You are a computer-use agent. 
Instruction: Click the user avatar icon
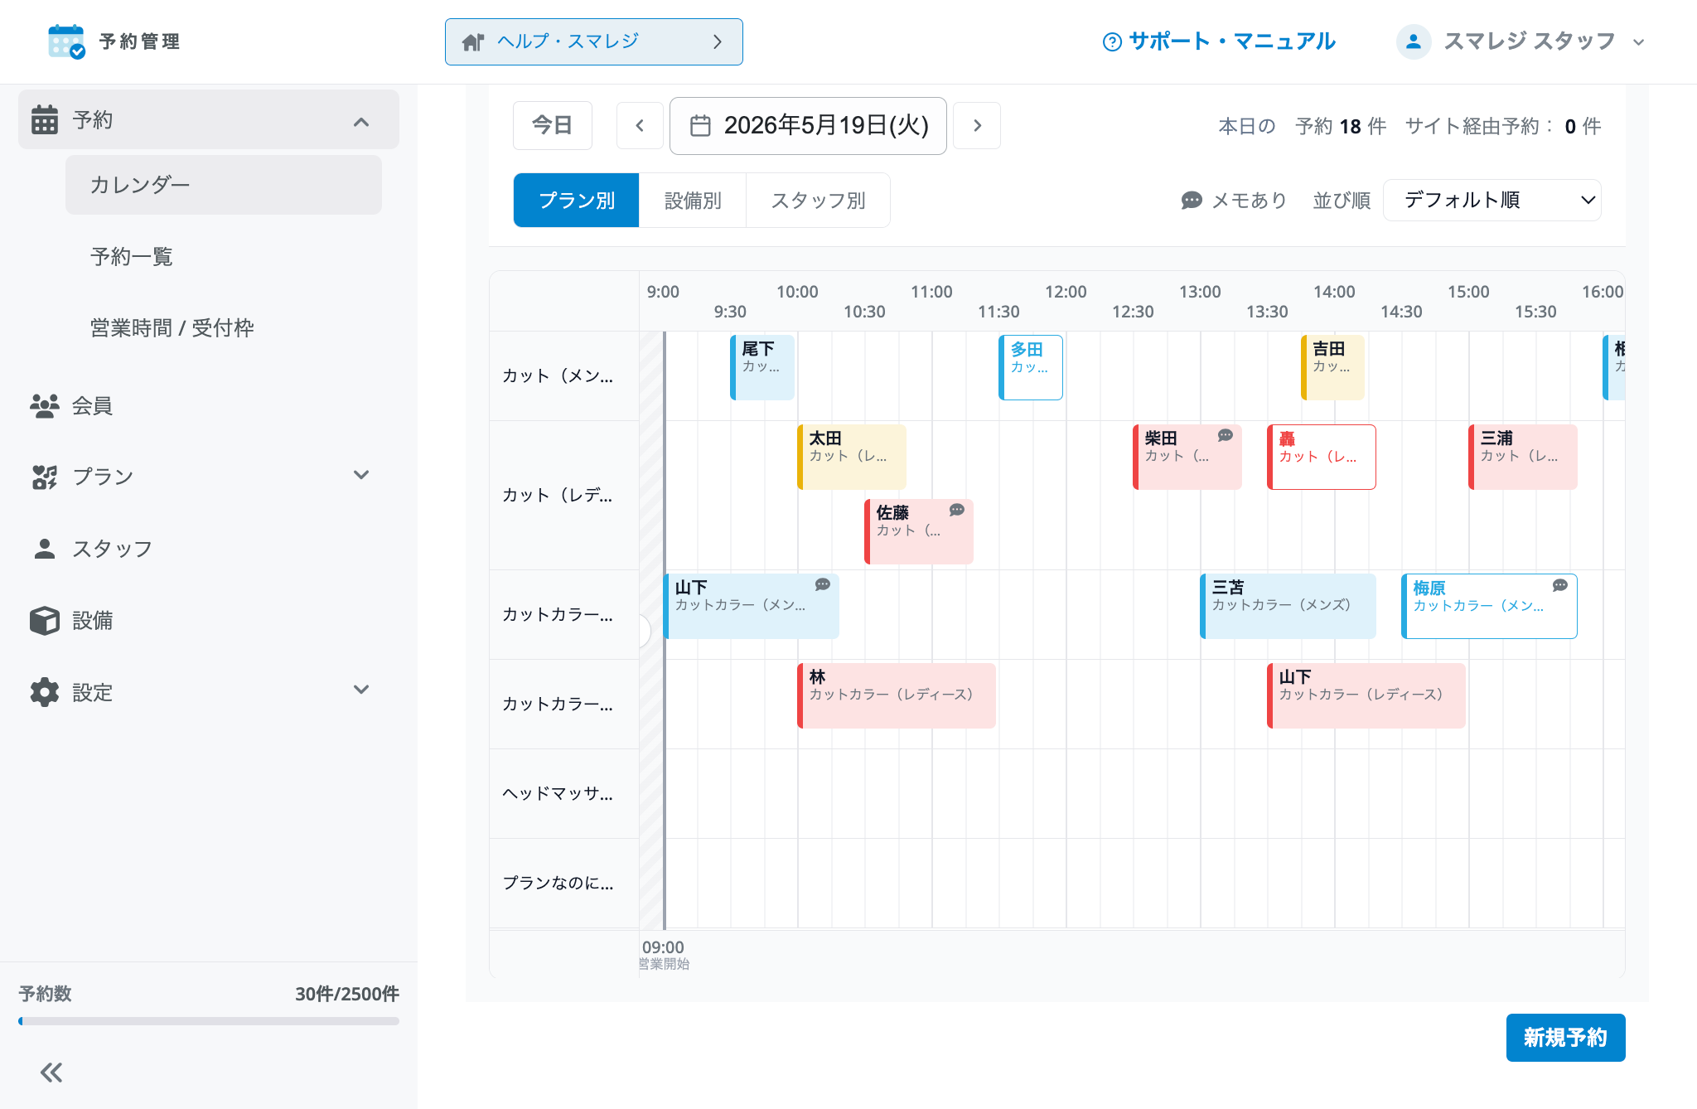1414,41
